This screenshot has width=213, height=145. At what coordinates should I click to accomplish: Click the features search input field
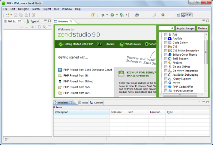pyautogui.click(x=166, y=28)
